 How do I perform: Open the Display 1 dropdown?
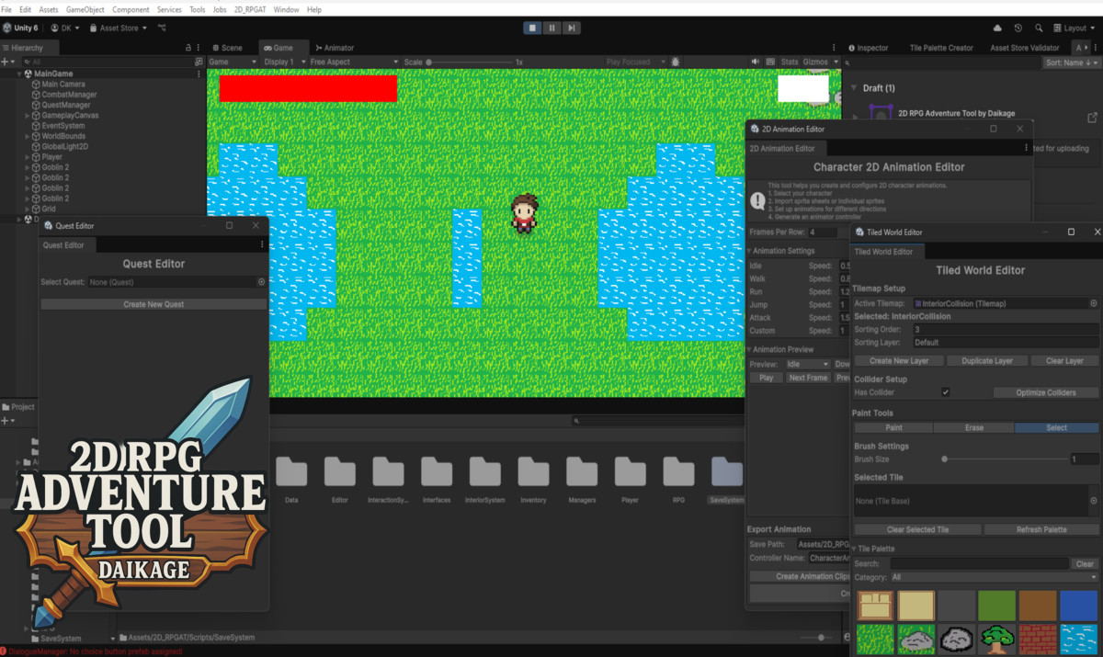coord(283,62)
